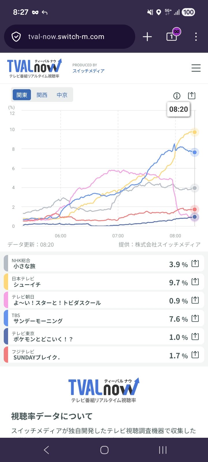The width and height of the screenshot is (208, 462).
Task: Tap the スイッチメディア producer link
Action: click(x=88, y=71)
